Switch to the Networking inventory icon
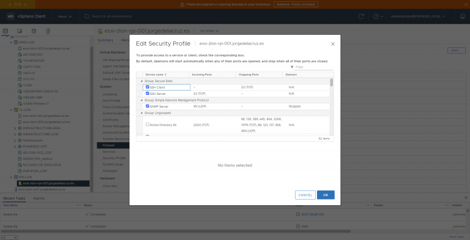The height and width of the screenshot is (240, 470). coord(48,31)
